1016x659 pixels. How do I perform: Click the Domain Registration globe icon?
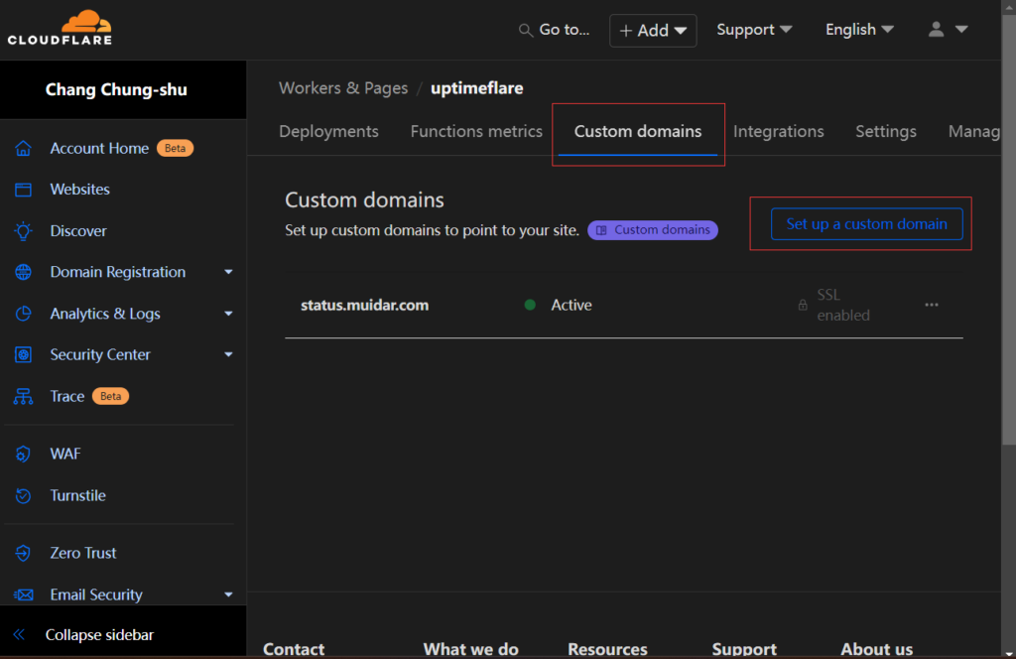[24, 272]
